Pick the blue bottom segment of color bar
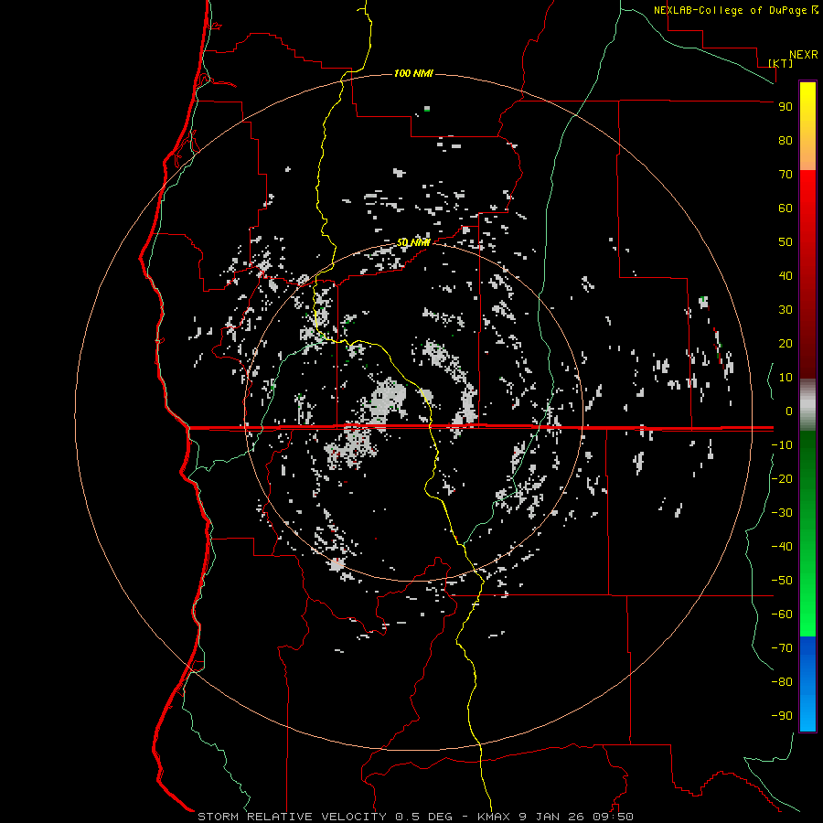 point(807,684)
